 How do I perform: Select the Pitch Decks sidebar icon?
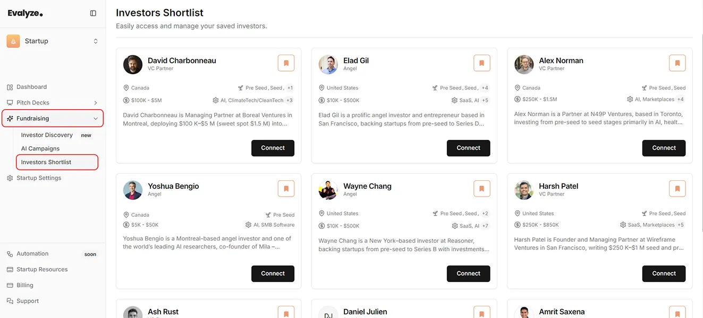pyautogui.click(x=10, y=102)
